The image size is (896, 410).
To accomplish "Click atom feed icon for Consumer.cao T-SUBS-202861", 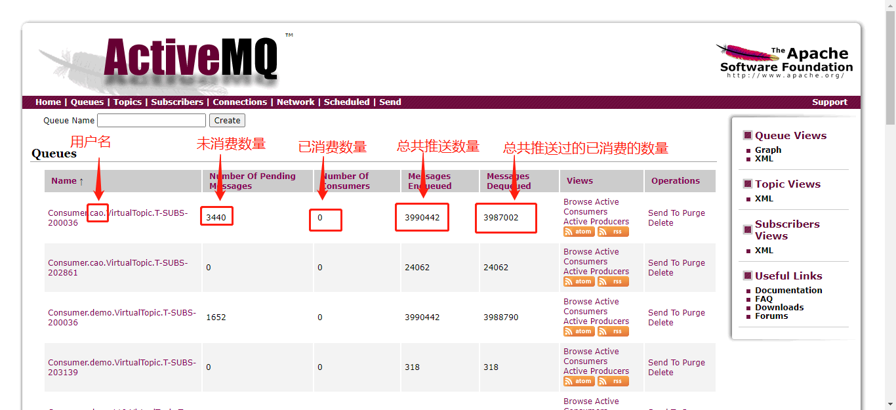I will 579,281.
